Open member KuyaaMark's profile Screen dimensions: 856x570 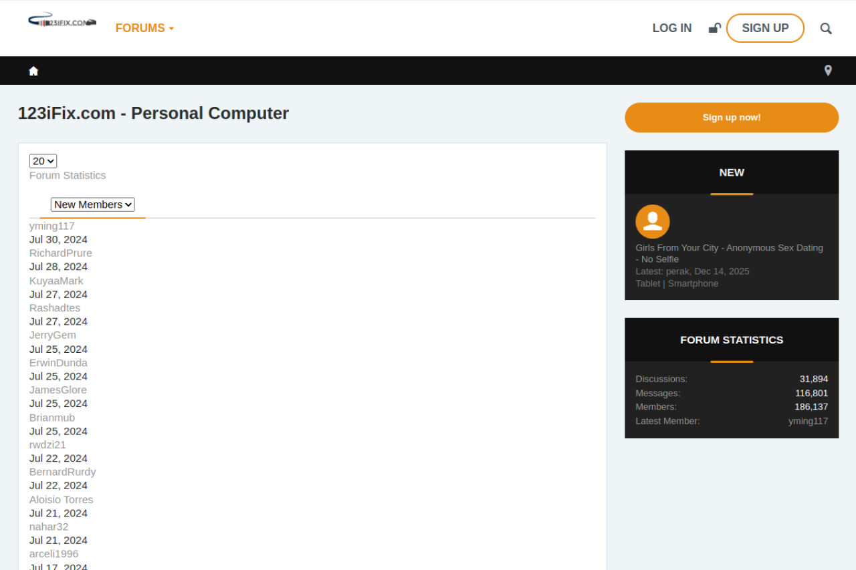[x=56, y=281]
